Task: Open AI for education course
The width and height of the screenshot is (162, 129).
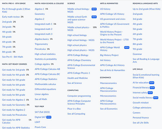Action: tap(141, 82)
